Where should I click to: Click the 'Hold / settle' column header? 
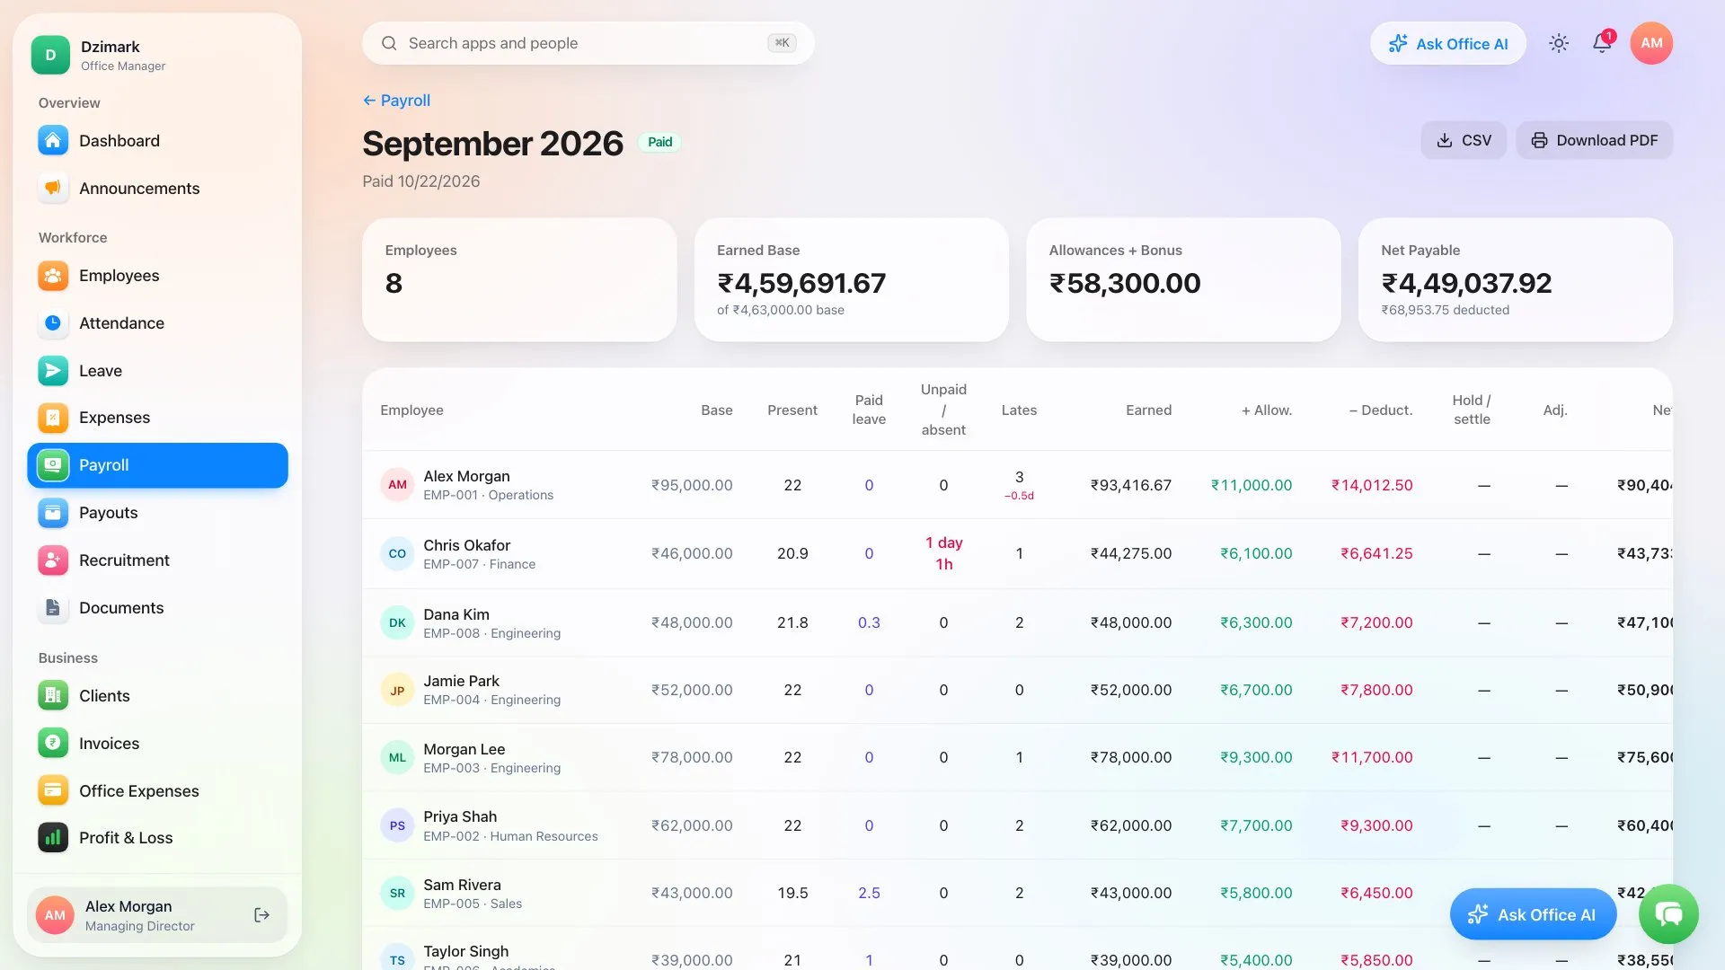(1472, 410)
